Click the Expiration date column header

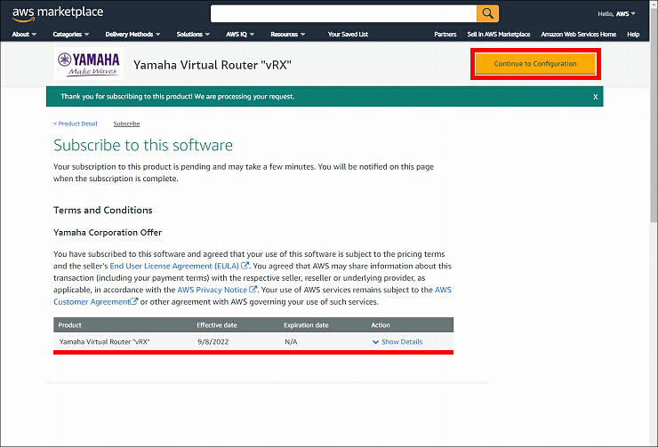point(306,325)
